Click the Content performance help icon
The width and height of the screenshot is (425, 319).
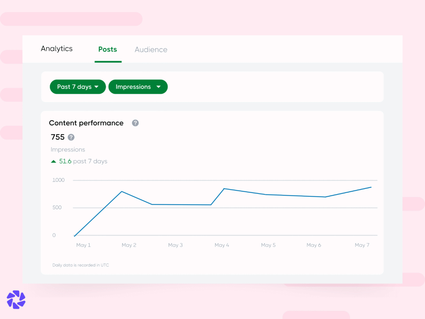click(135, 123)
